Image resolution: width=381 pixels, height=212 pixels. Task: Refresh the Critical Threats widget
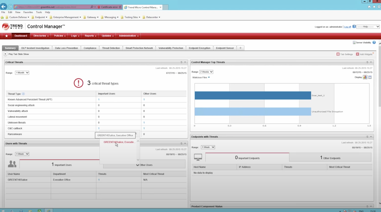pos(181,62)
